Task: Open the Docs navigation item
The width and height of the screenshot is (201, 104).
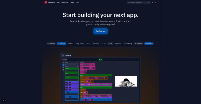Action: 58,2
